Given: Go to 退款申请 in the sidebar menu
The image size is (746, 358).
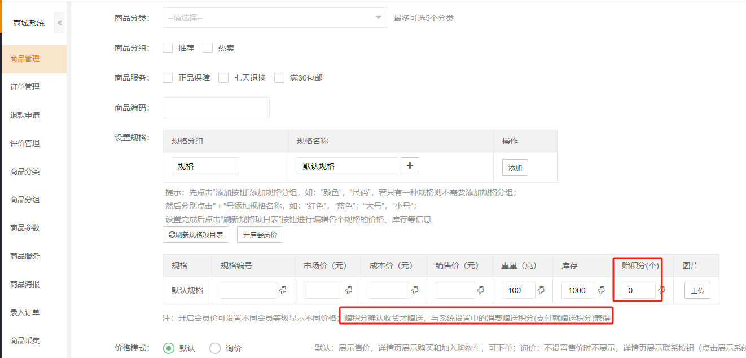Looking at the screenshot, I should (x=25, y=115).
